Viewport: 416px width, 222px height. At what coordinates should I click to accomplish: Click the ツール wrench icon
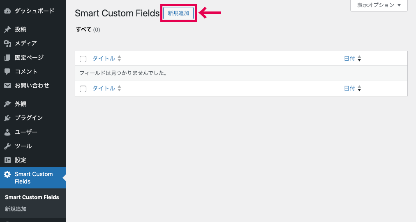coord(7,146)
